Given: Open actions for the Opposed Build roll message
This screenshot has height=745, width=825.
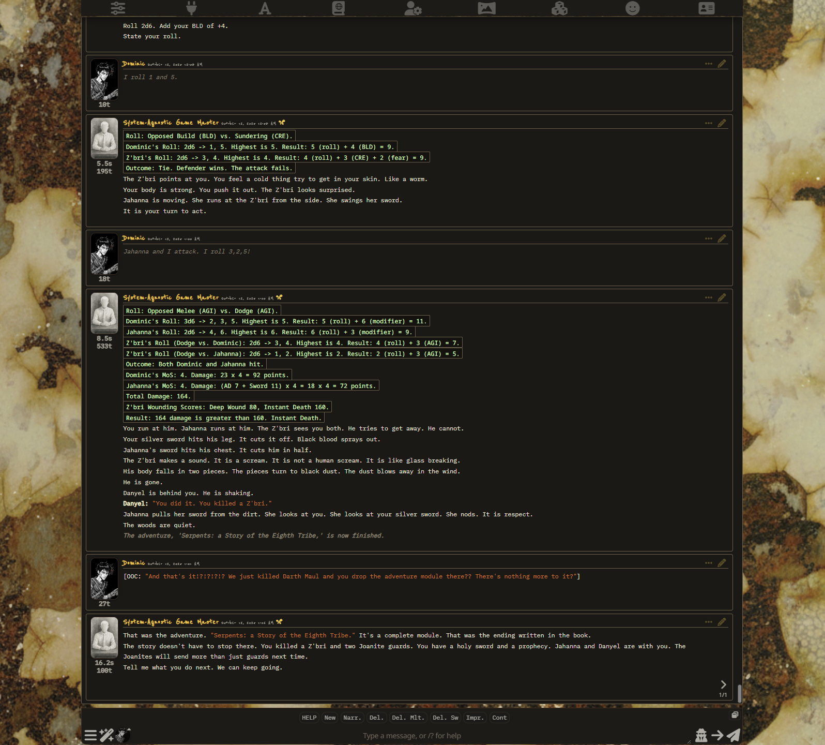Looking at the screenshot, I should coord(709,123).
